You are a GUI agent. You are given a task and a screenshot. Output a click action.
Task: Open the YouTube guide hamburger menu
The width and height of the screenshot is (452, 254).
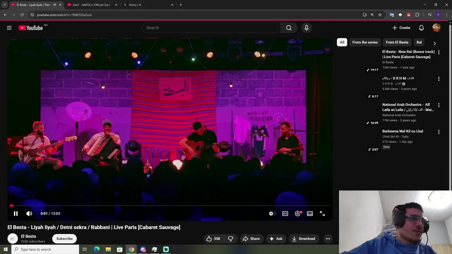click(9, 28)
